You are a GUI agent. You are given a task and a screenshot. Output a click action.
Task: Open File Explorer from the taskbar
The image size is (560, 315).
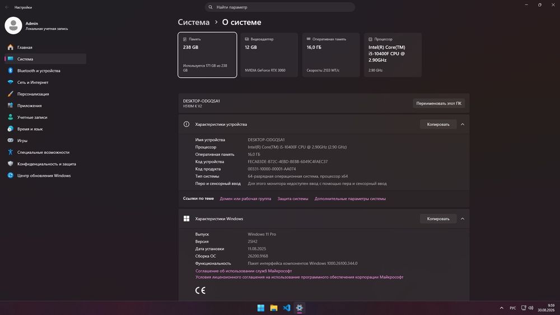(x=274, y=308)
